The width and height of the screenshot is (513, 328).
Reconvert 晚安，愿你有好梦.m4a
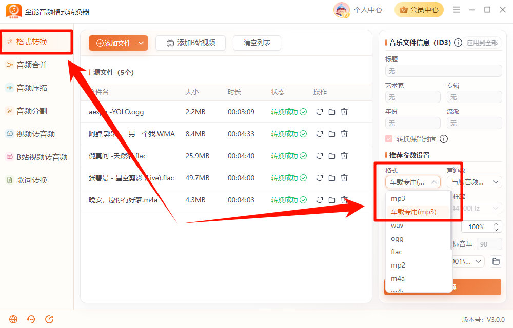tap(319, 200)
